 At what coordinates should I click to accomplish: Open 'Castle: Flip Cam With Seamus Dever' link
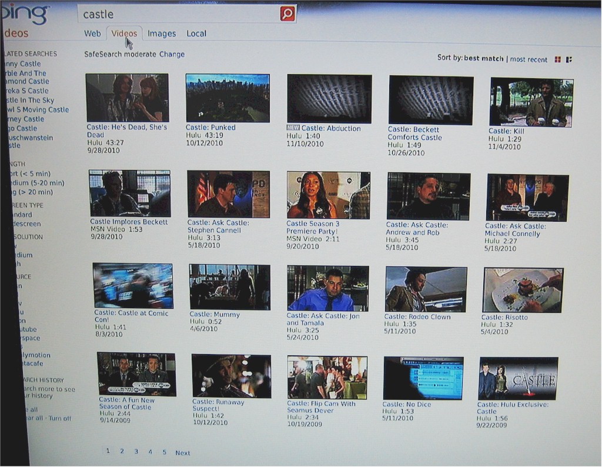[x=322, y=407]
